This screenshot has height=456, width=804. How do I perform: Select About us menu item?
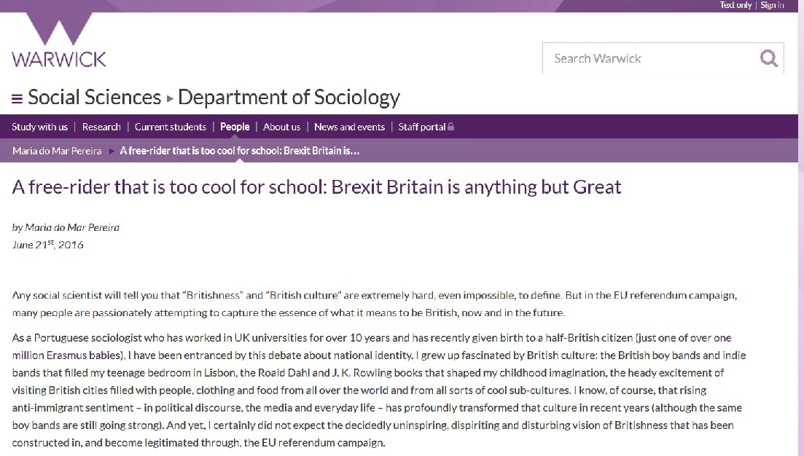coord(281,127)
